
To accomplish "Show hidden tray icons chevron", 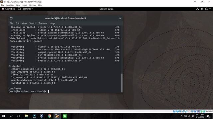I will coord(182,116).
